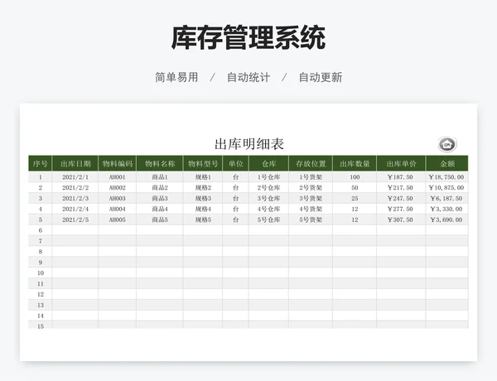The image size is (497, 381).
Task: Select the 物料名称 column header
Action: click(160, 163)
